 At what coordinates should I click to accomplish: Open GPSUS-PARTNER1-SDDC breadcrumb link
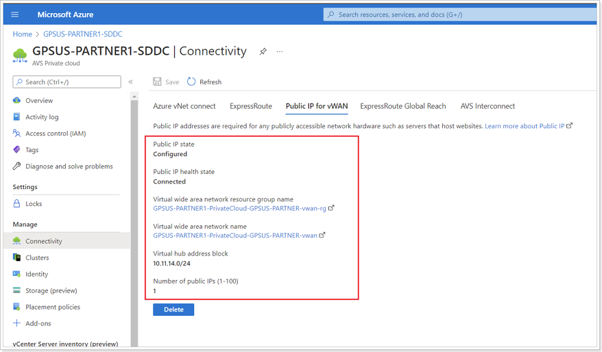(82, 34)
